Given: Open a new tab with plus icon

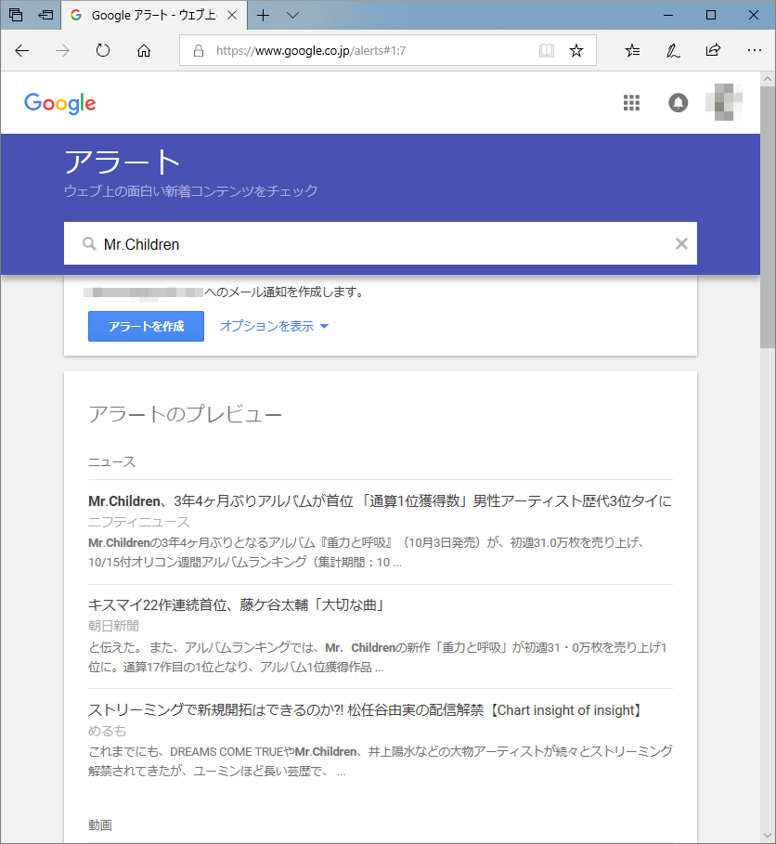Looking at the screenshot, I should coord(263,15).
